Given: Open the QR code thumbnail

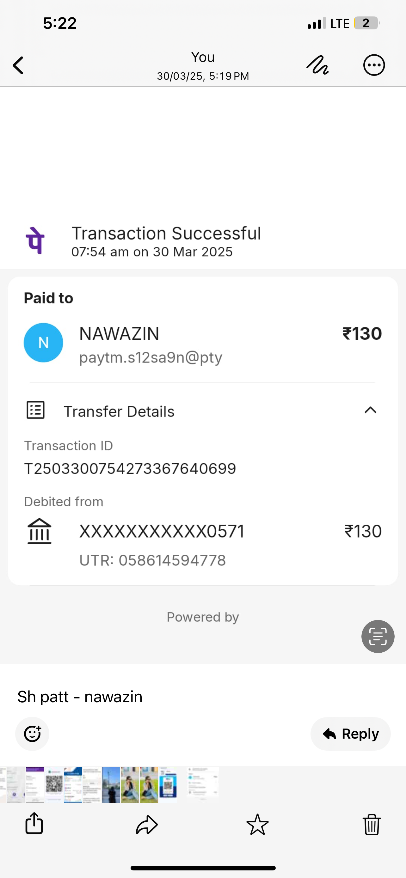Looking at the screenshot, I should coord(54,785).
